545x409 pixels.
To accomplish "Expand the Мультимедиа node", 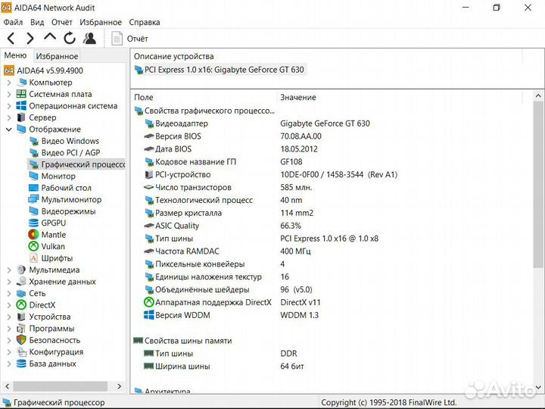I will coord(9,270).
